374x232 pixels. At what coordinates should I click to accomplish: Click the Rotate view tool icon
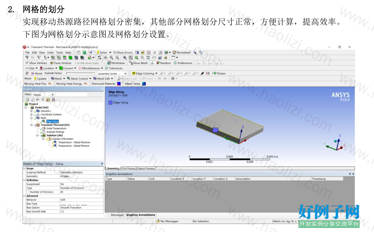pyautogui.click(x=99, y=58)
